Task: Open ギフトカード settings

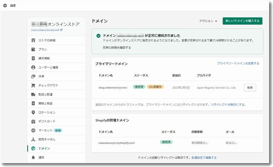Action: [56, 121]
